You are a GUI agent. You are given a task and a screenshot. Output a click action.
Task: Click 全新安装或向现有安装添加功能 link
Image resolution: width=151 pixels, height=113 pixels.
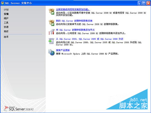point(73,10)
